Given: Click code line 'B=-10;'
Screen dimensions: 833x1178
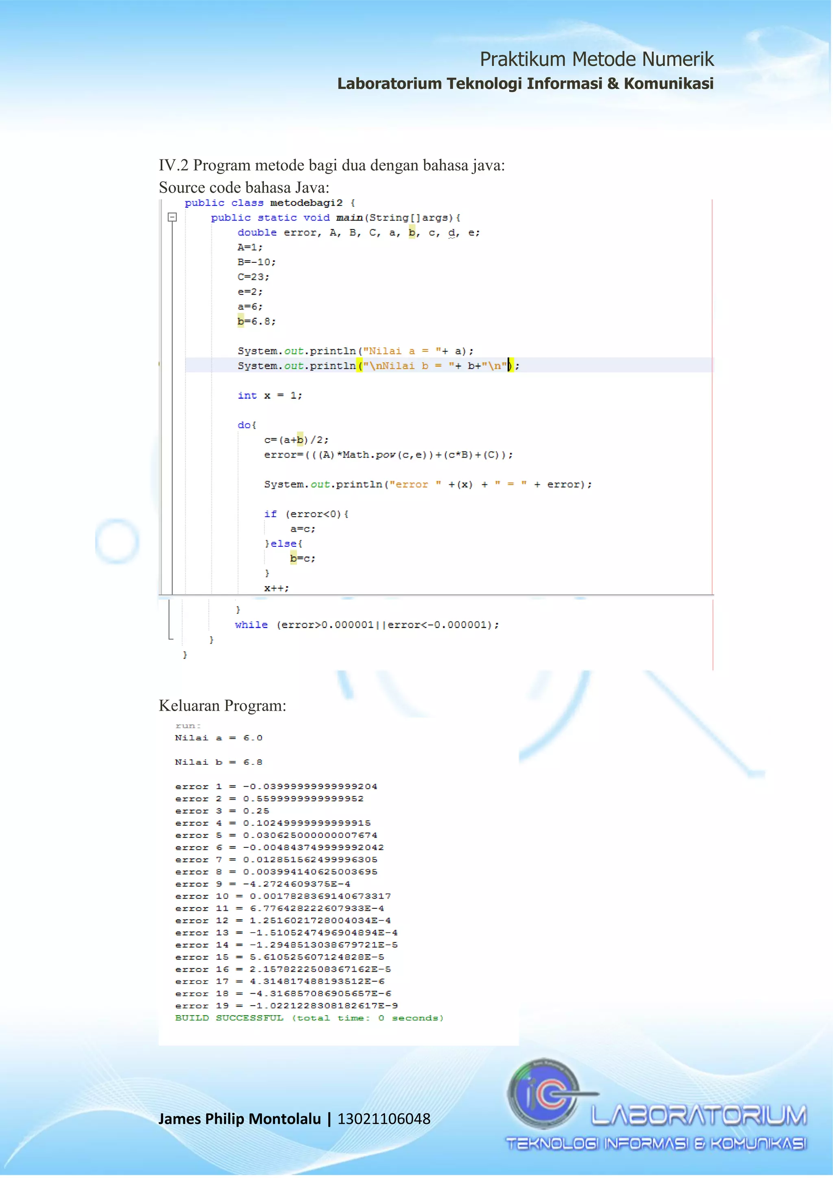Looking at the screenshot, I should pos(257,262).
